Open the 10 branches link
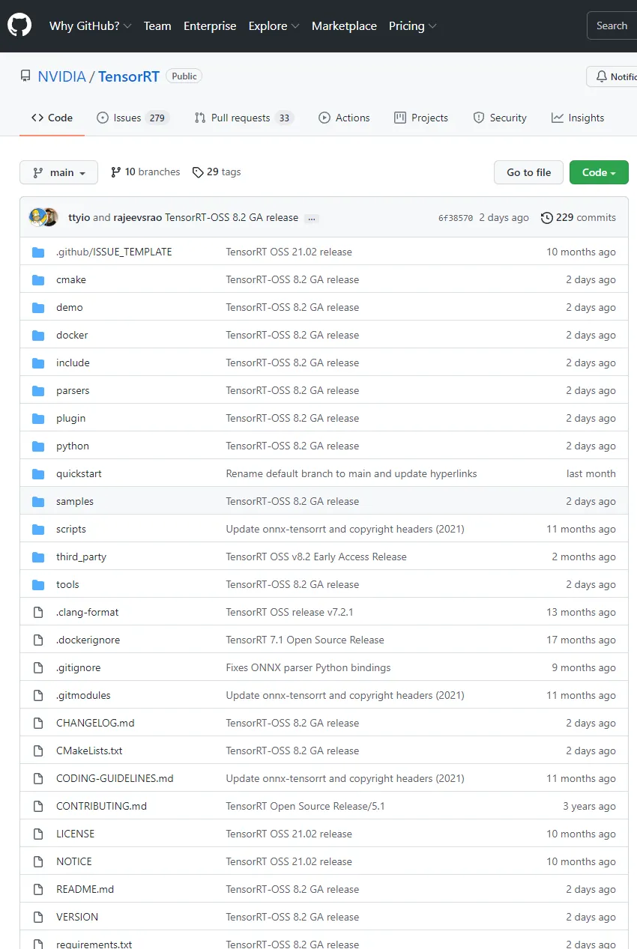Screen dimensions: 637x949 click(x=145, y=172)
